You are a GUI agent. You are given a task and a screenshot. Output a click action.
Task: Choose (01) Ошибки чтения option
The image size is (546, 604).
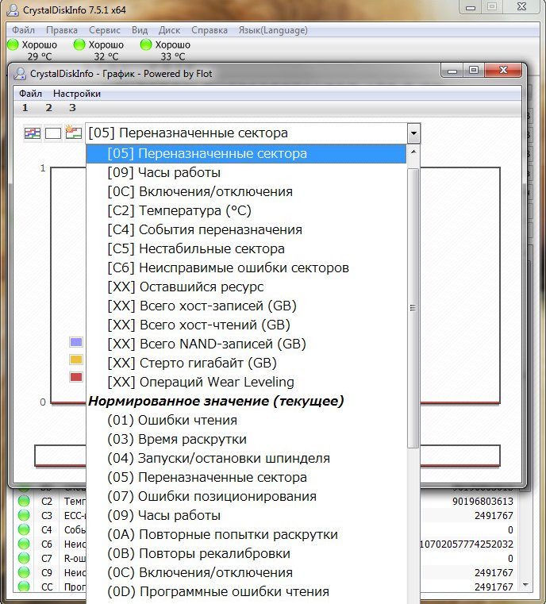click(247, 420)
